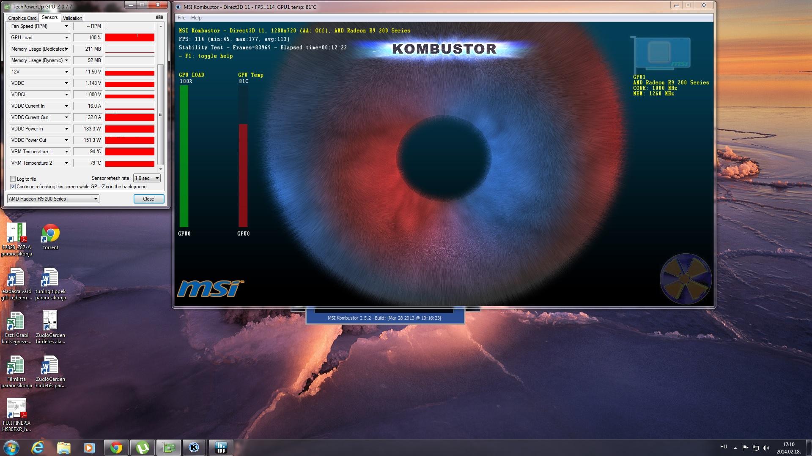Switch to uTorrent in the taskbar
This screenshot has height=456, width=812.
pyautogui.click(x=143, y=448)
